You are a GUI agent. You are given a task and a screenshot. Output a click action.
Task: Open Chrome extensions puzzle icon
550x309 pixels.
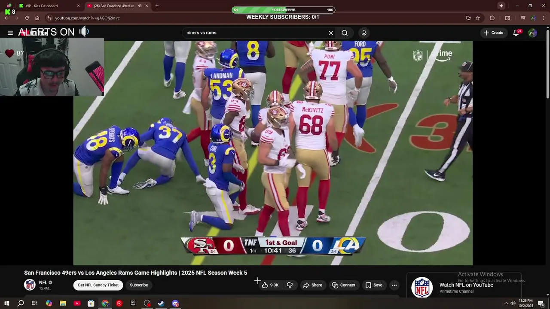(x=492, y=18)
